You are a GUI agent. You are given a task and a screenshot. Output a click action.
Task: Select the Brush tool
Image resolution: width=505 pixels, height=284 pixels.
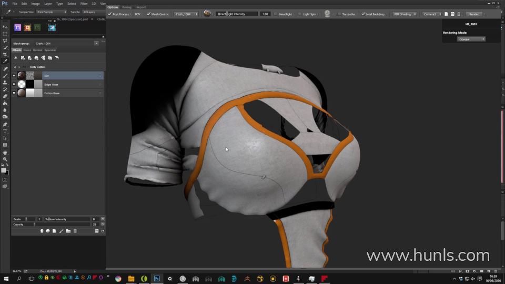tap(5, 76)
